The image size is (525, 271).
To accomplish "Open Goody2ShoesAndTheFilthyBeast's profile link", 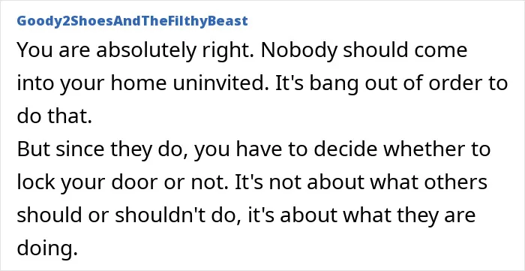I will [132, 21].
